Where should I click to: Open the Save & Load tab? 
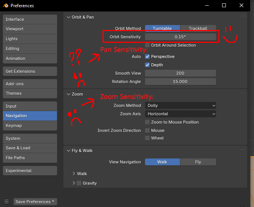point(30,148)
